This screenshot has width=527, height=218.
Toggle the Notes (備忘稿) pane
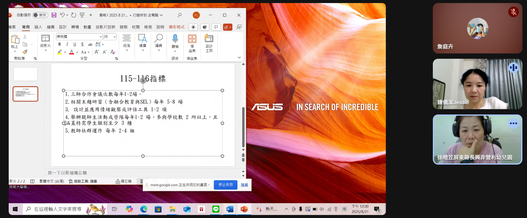pos(123,181)
